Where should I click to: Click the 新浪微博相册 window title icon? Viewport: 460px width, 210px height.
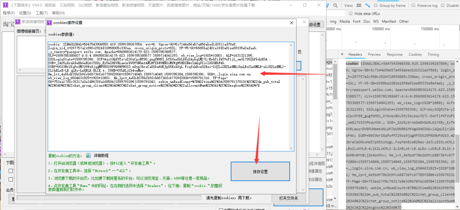click(18, 21)
